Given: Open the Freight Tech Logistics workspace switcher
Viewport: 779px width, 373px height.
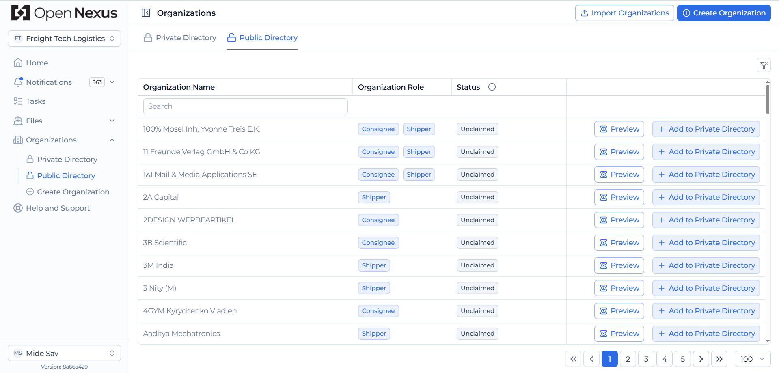Looking at the screenshot, I should (x=64, y=39).
